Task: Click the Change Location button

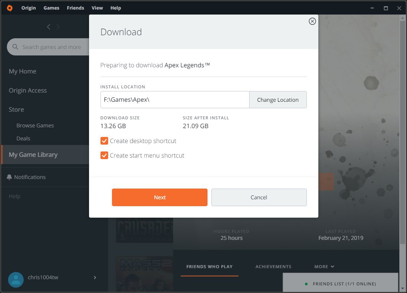Action: 278,100
